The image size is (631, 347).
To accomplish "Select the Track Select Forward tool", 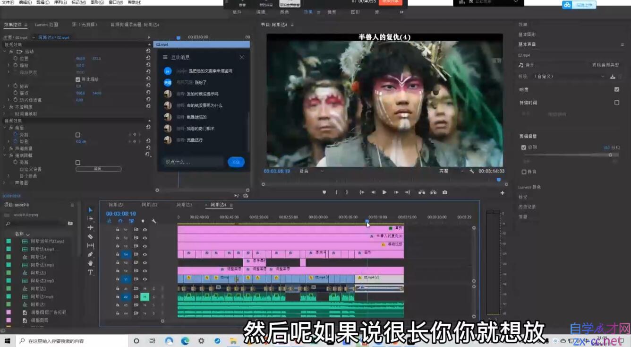I will point(90,219).
